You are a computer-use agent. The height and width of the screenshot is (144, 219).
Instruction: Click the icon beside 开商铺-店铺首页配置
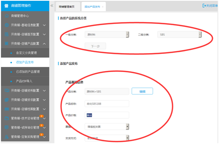[x=7, y=34]
